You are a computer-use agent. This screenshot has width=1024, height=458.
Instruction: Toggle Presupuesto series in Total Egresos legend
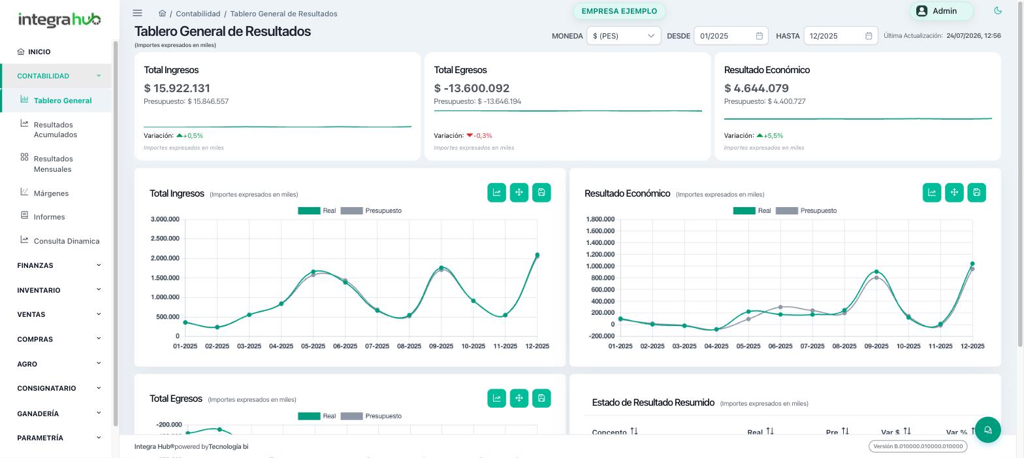371,416
